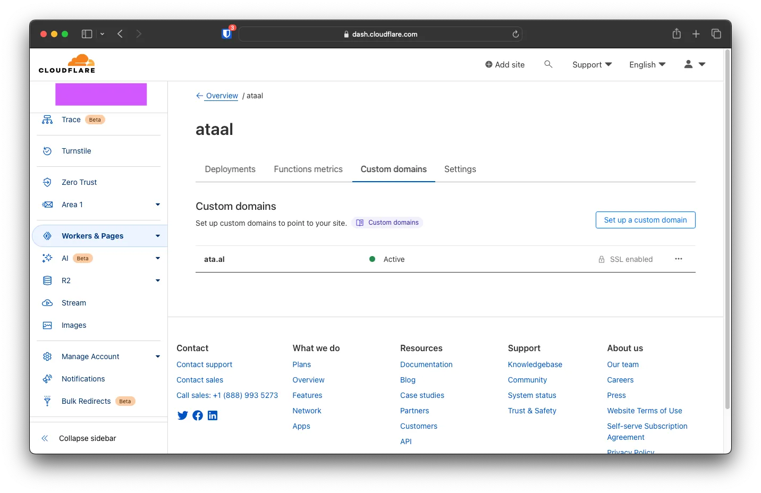
Task: Switch to the Functions metrics tab
Action: pos(308,169)
